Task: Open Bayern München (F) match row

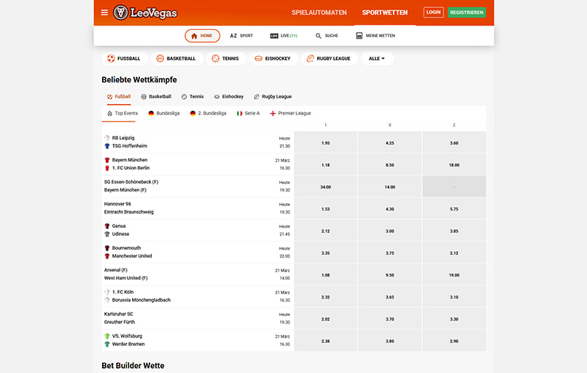Action: tap(198, 186)
